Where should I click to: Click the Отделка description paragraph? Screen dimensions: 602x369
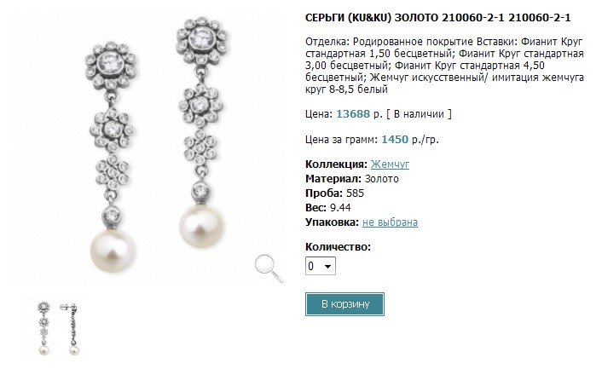click(x=444, y=66)
